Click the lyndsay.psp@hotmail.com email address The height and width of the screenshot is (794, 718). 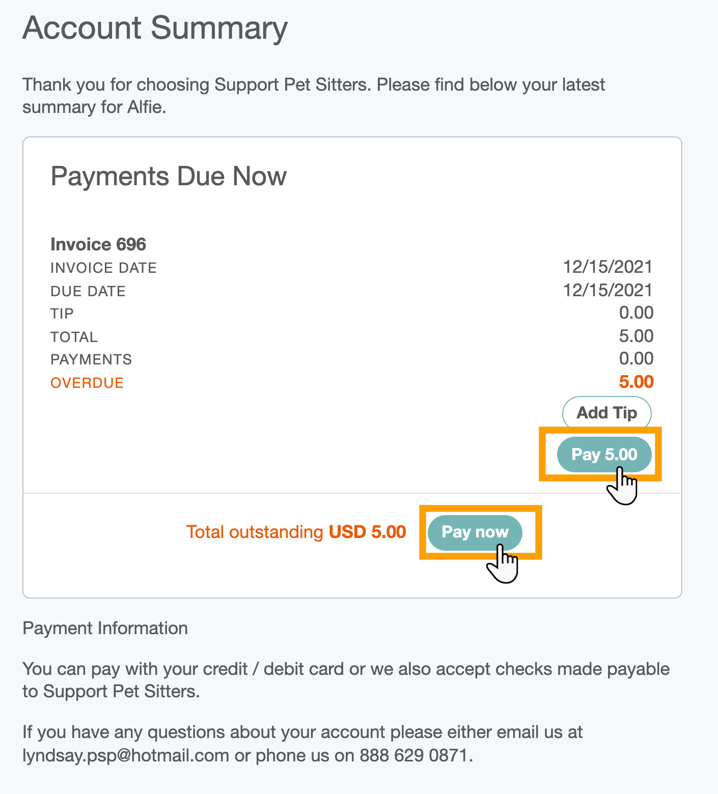coord(126,755)
